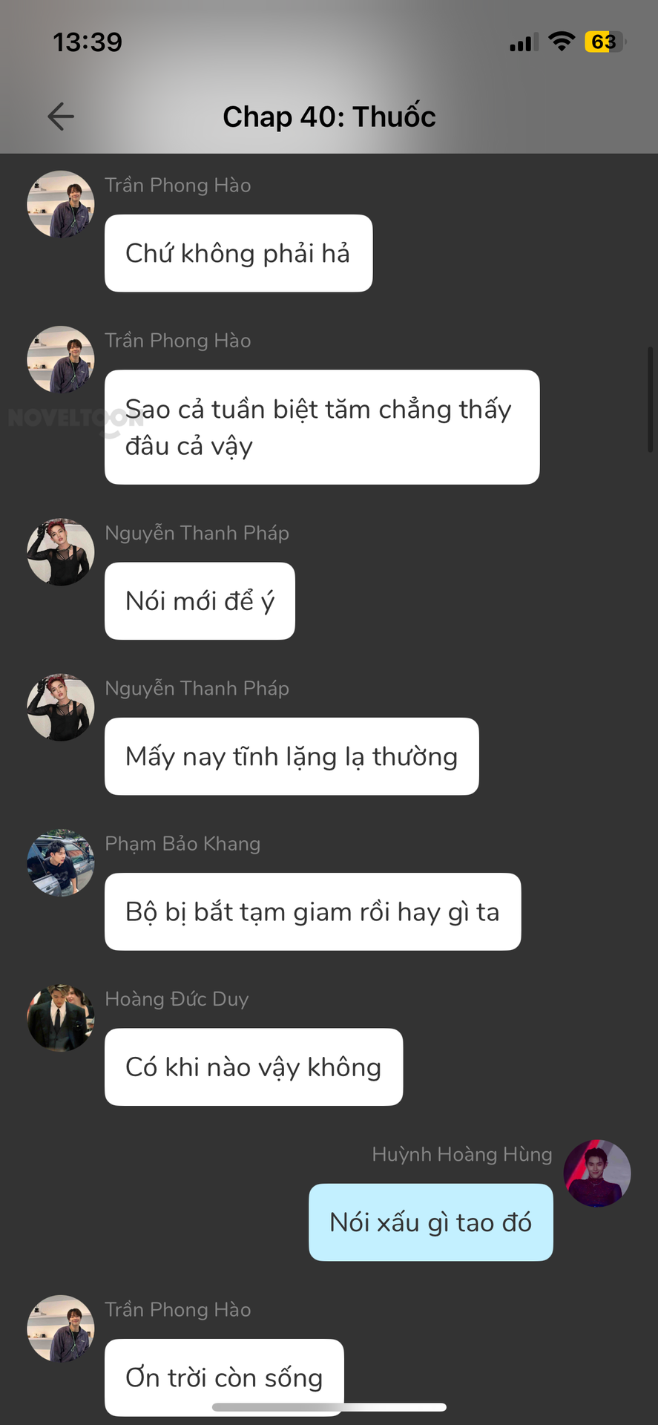Tap the clock showing 13:39
658x1425 pixels.
click(88, 42)
